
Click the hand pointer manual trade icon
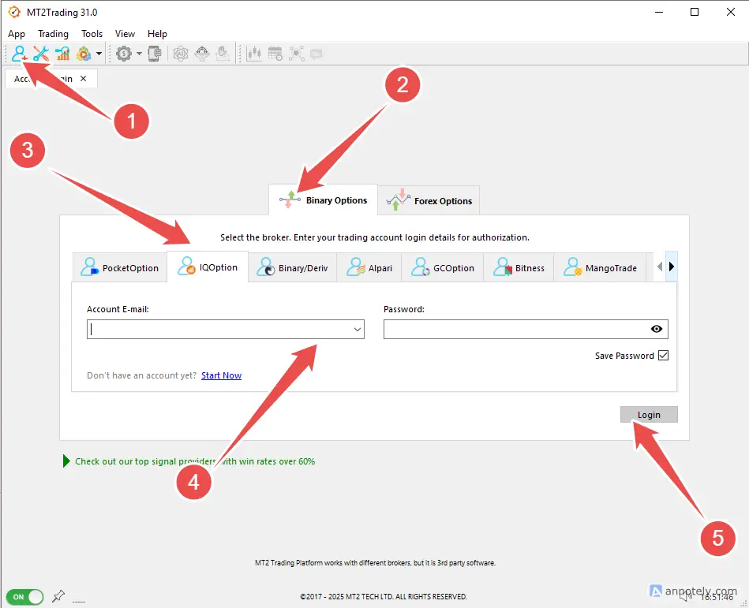click(x=223, y=54)
